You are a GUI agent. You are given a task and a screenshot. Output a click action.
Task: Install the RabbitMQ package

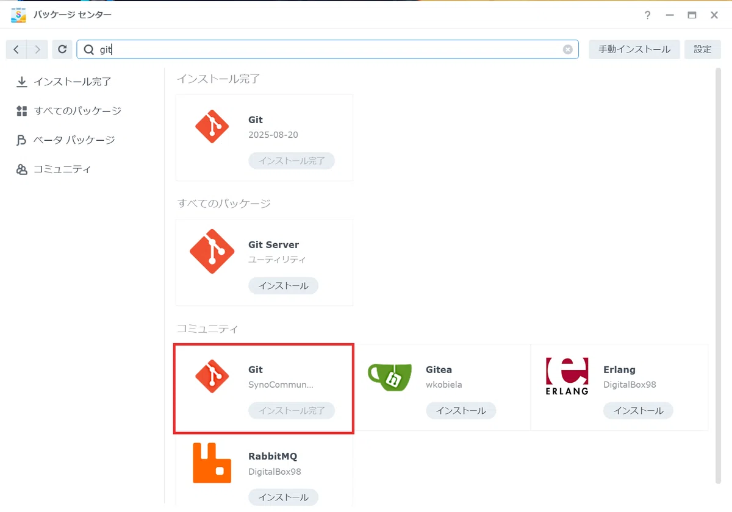coord(283,497)
